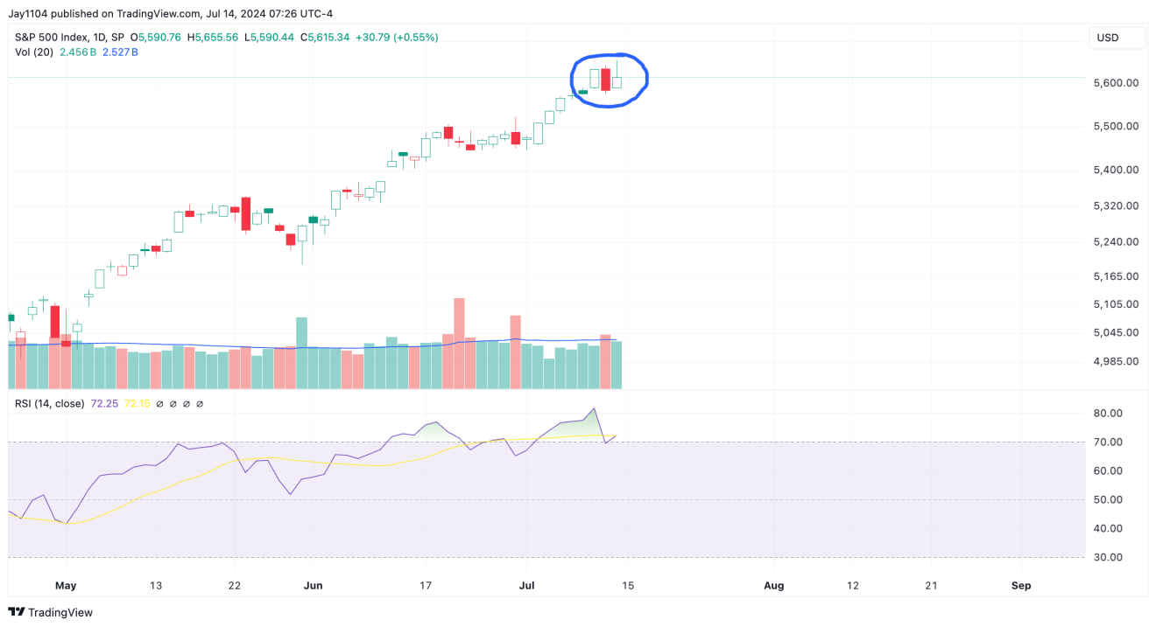Open the RSI (14, close) indicator label
The width and height of the screenshot is (1156, 627).
click(x=49, y=403)
